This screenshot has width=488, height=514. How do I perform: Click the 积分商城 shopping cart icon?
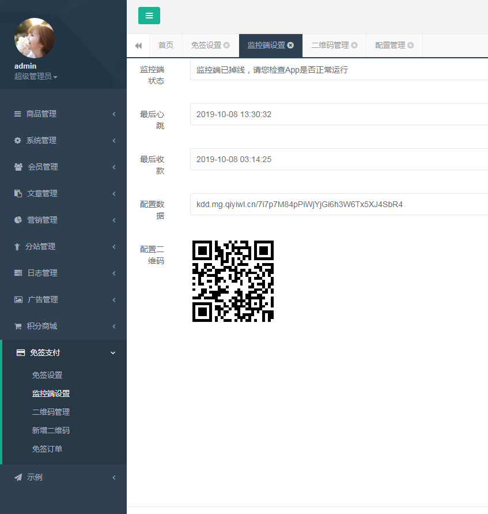click(x=18, y=326)
